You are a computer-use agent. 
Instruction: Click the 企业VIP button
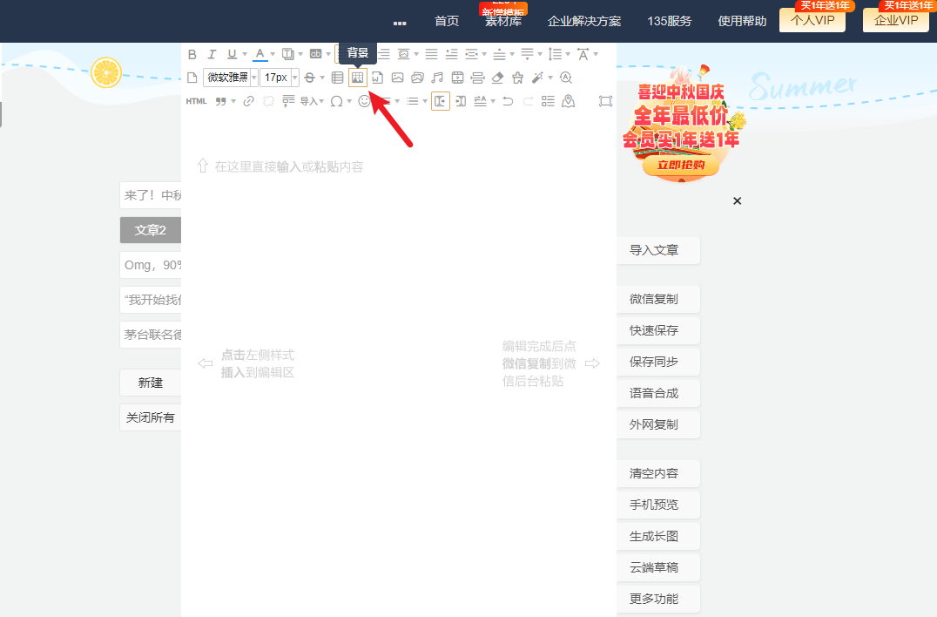896,20
